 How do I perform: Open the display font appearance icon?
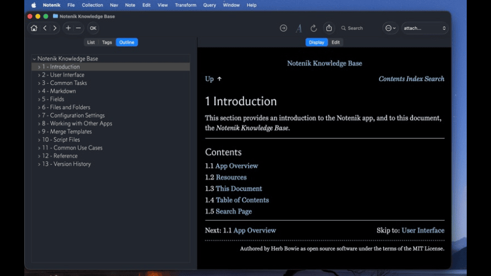[299, 28]
